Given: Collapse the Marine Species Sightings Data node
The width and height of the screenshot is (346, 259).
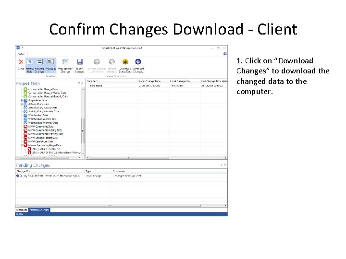Looking at the screenshot, I should point(22,145).
